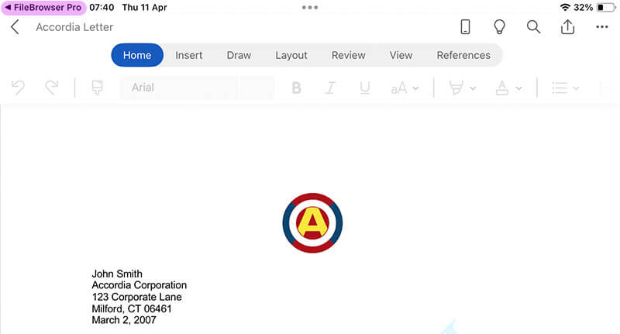Image resolution: width=620 pixels, height=334 pixels.
Task: Toggle Italic formatting
Action: [330, 88]
